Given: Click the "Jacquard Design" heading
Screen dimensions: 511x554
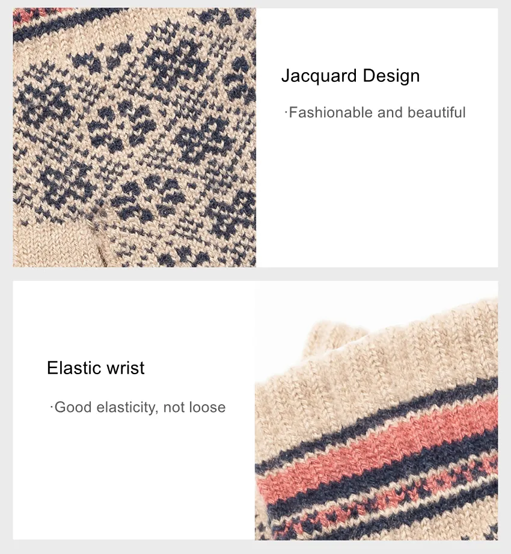Looking at the screenshot, I should pos(350,76).
